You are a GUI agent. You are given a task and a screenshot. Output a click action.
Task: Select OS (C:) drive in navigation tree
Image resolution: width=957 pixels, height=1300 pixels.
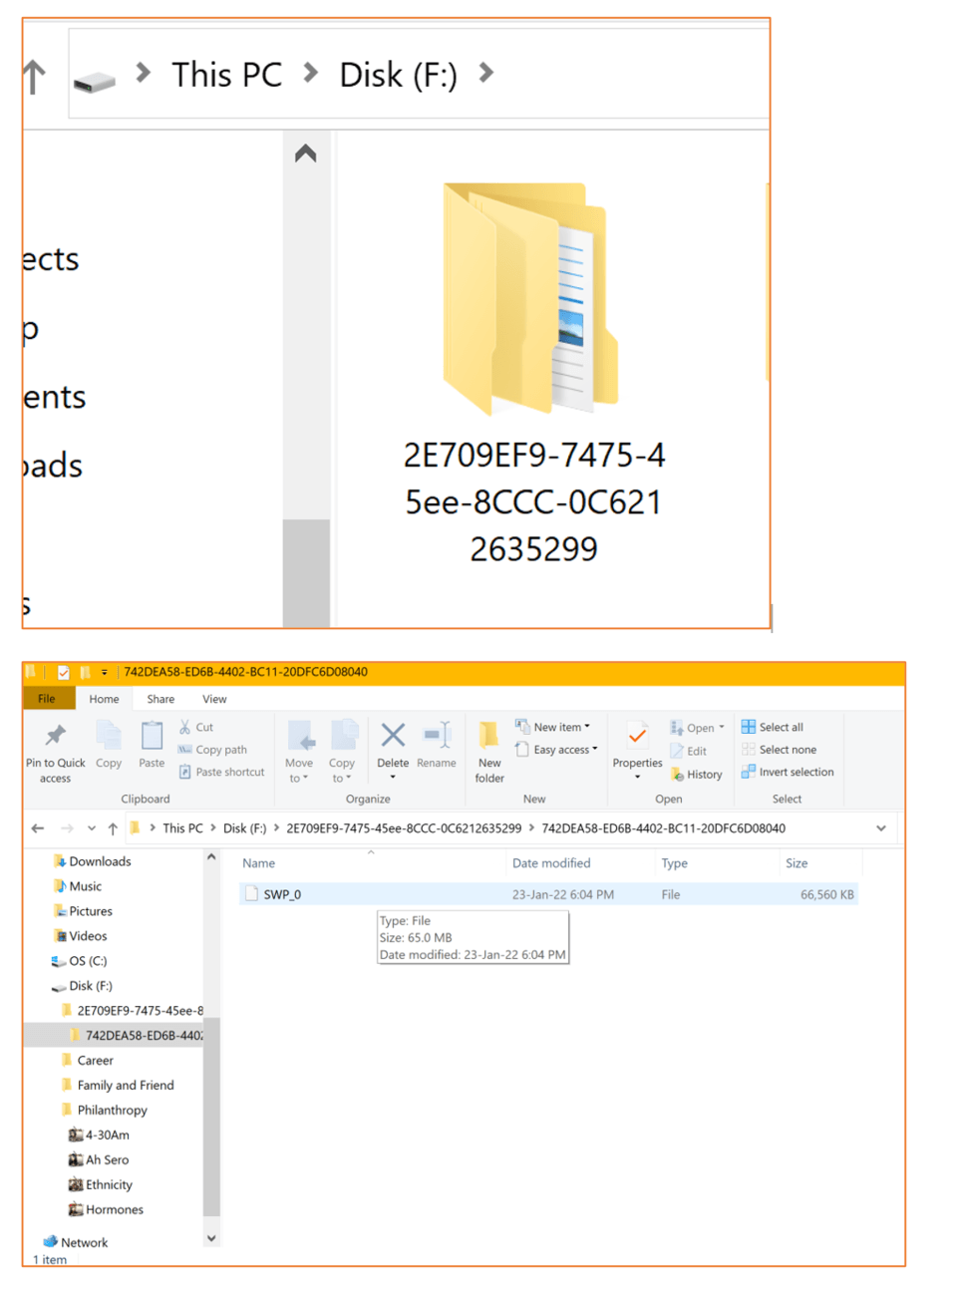[x=88, y=961]
